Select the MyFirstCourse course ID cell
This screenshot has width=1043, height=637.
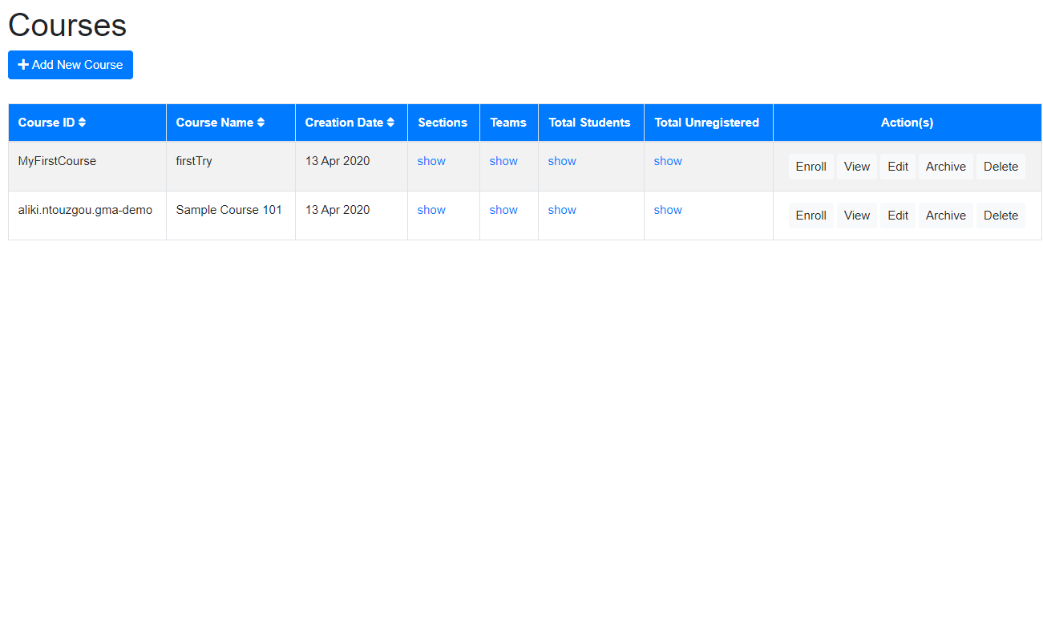coord(87,167)
